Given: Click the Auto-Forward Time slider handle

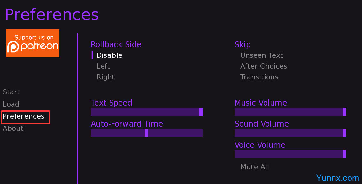Looking at the screenshot, I should click(146, 133).
